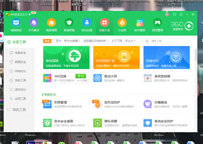
Task: Open 小金库 money bag icon
Action: [122, 23]
